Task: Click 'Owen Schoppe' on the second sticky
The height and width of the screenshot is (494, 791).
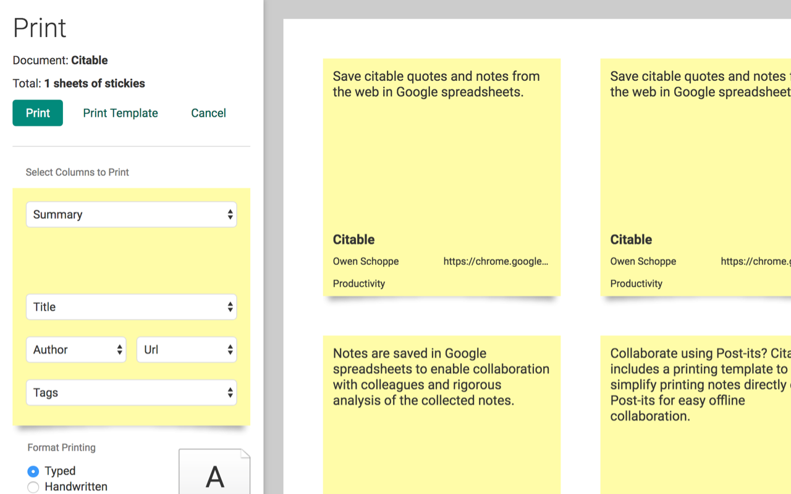Action: (x=643, y=261)
